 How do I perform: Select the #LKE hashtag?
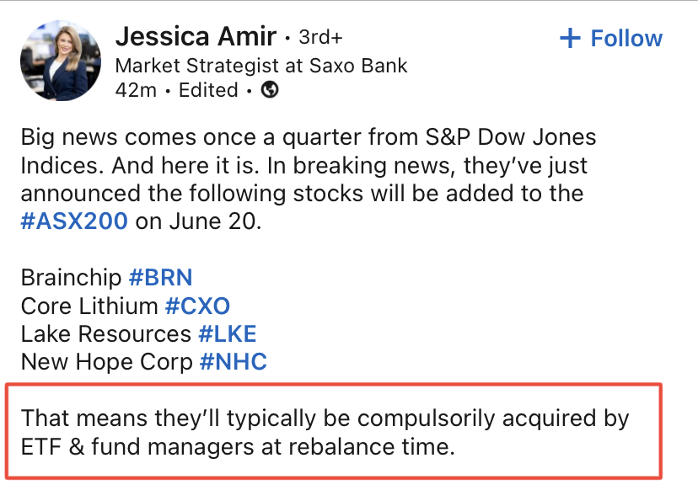(x=227, y=334)
